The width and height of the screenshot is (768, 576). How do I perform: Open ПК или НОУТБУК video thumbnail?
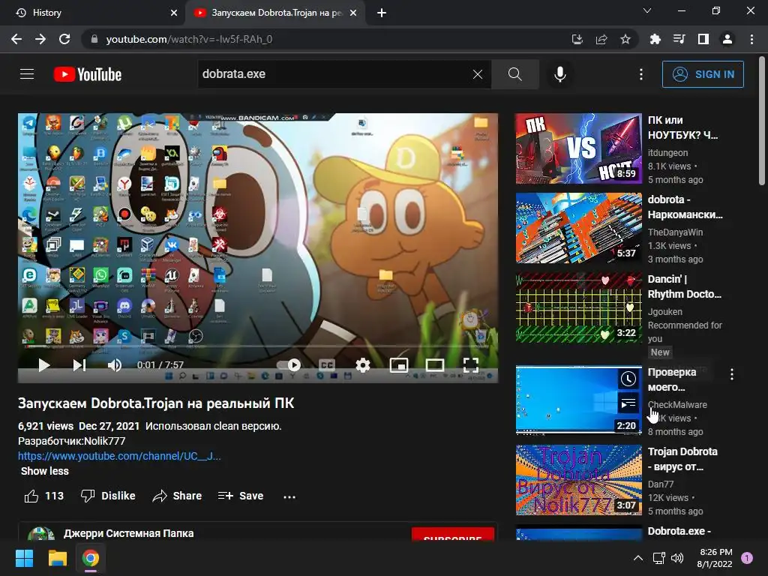click(x=578, y=148)
